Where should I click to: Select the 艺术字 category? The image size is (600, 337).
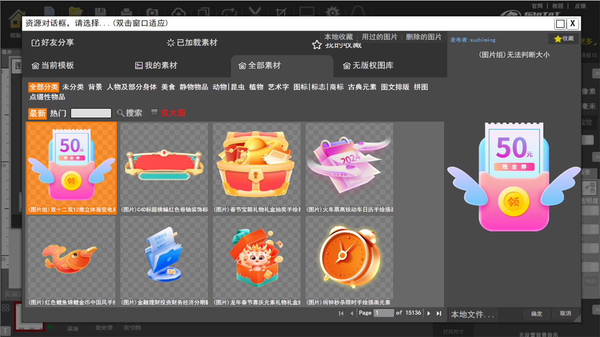point(278,87)
